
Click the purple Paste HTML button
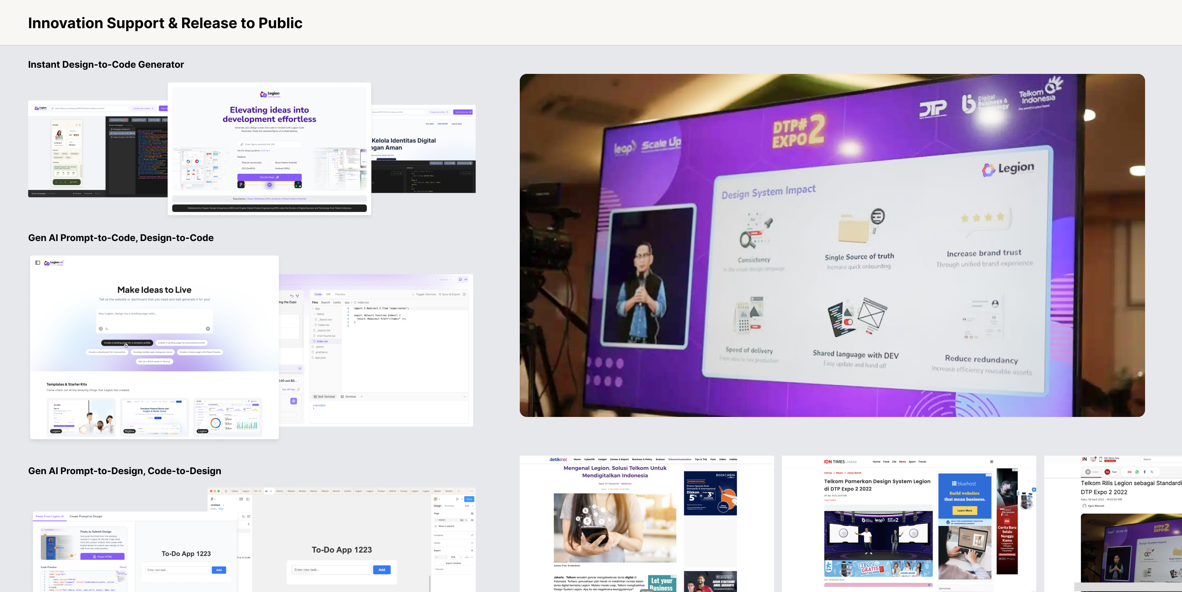coord(102,556)
